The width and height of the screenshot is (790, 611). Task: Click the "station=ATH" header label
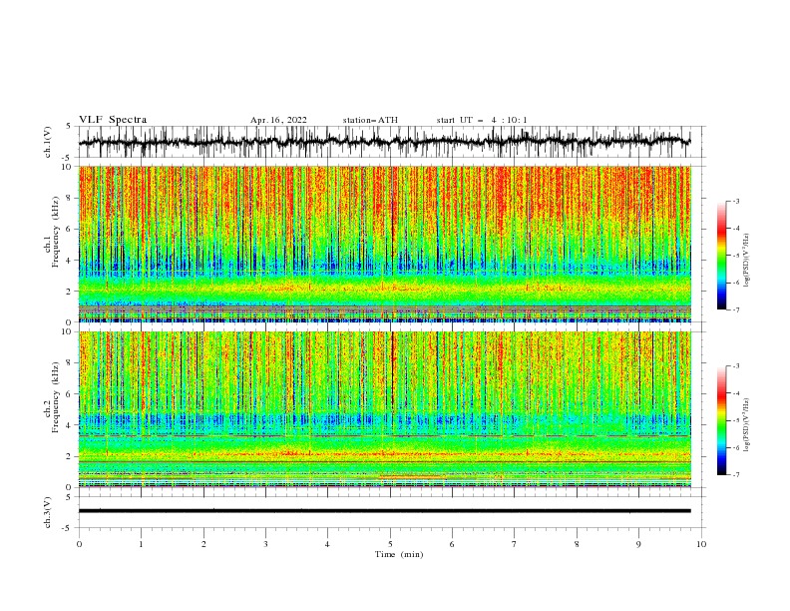click(370, 120)
